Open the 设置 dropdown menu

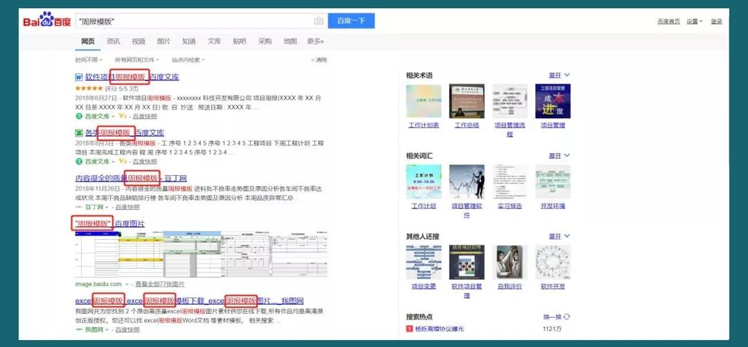695,21
